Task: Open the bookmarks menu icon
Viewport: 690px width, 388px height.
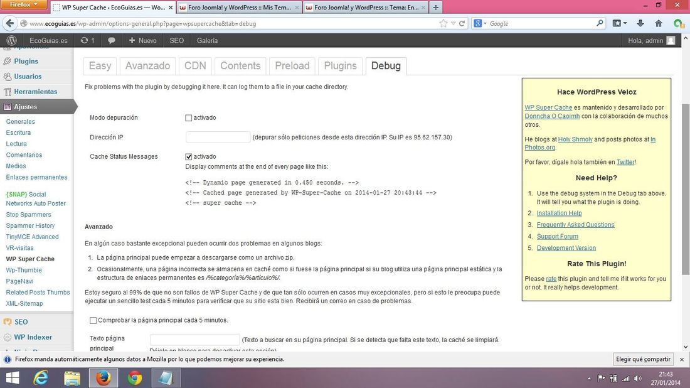Action: coord(620,23)
